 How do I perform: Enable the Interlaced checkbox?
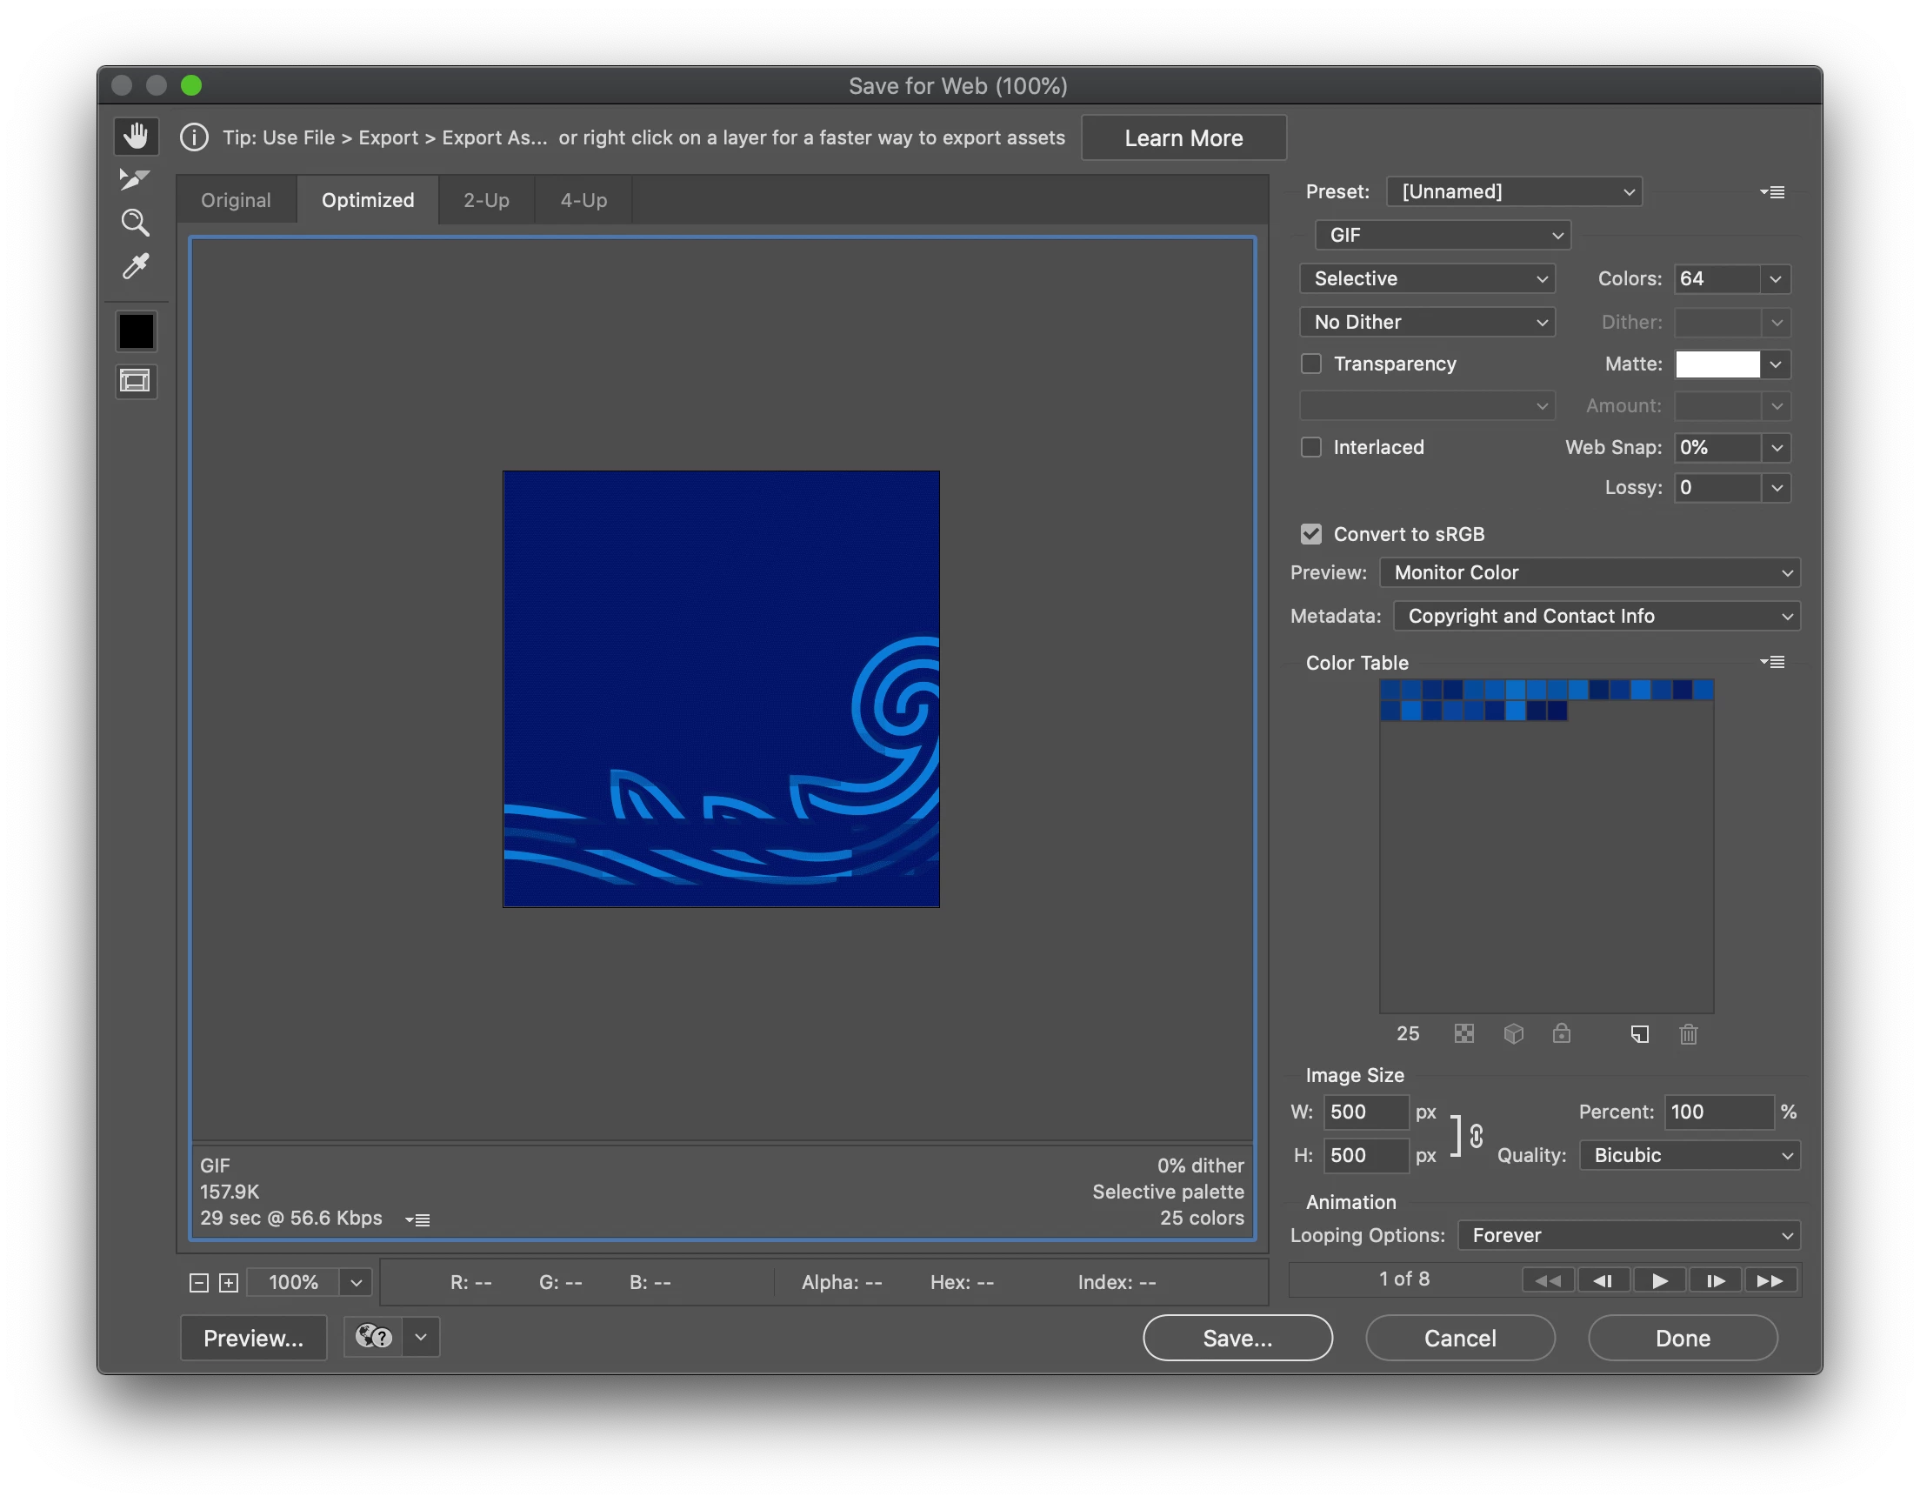(x=1311, y=447)
